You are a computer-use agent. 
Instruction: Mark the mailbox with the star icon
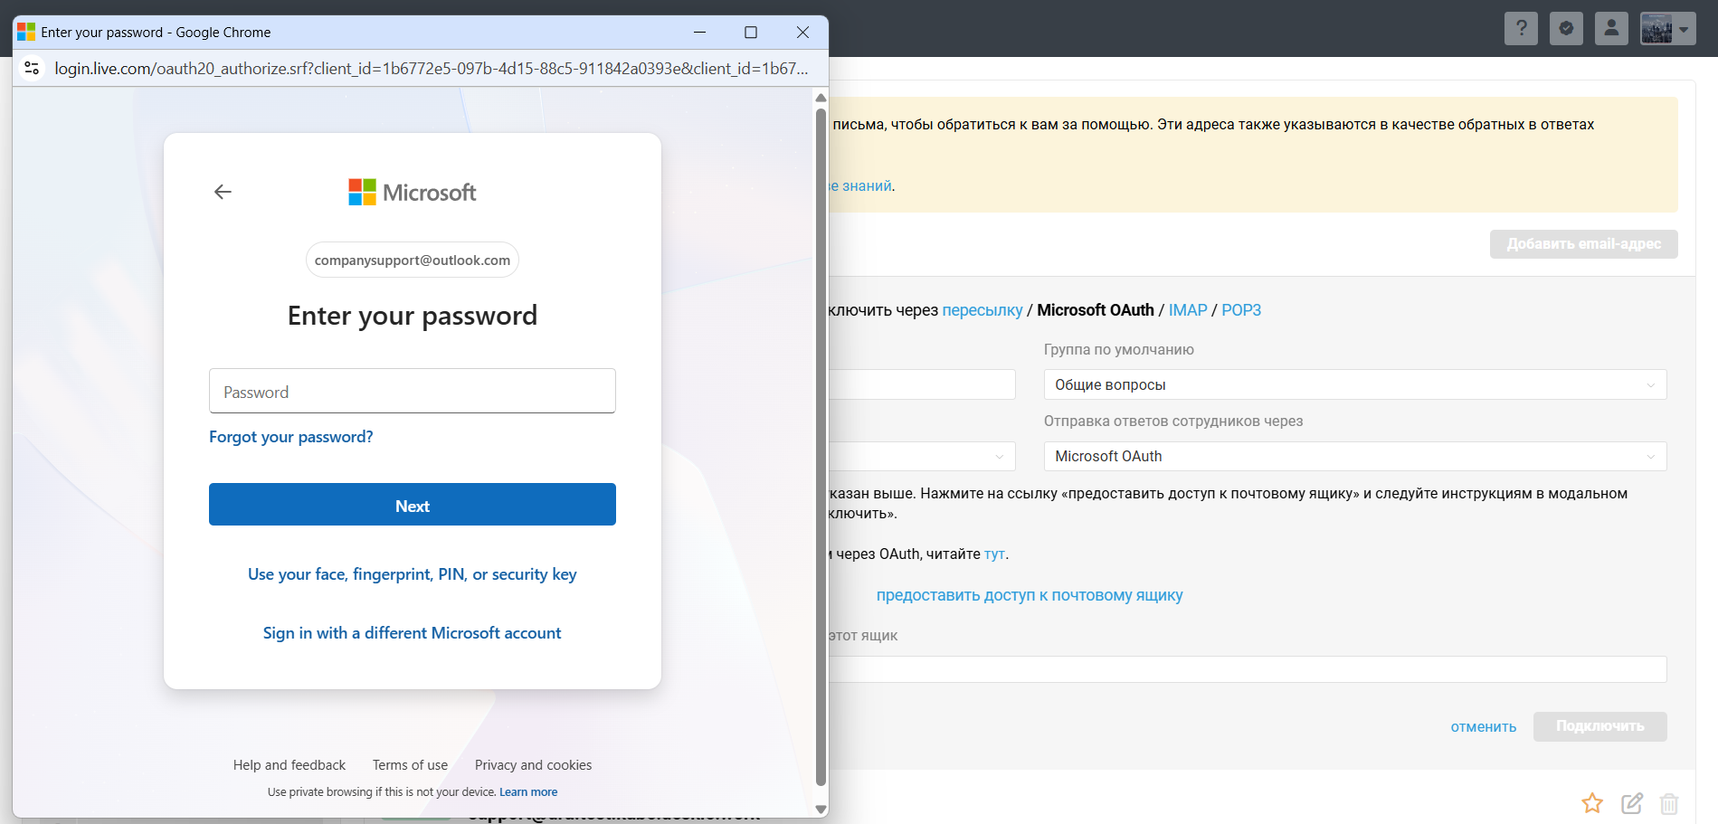click(x=1592, y=802)
